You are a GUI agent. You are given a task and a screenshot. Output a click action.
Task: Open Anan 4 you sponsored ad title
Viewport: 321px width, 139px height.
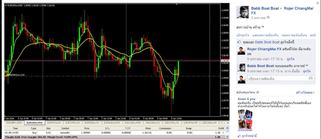coord(247,99)
